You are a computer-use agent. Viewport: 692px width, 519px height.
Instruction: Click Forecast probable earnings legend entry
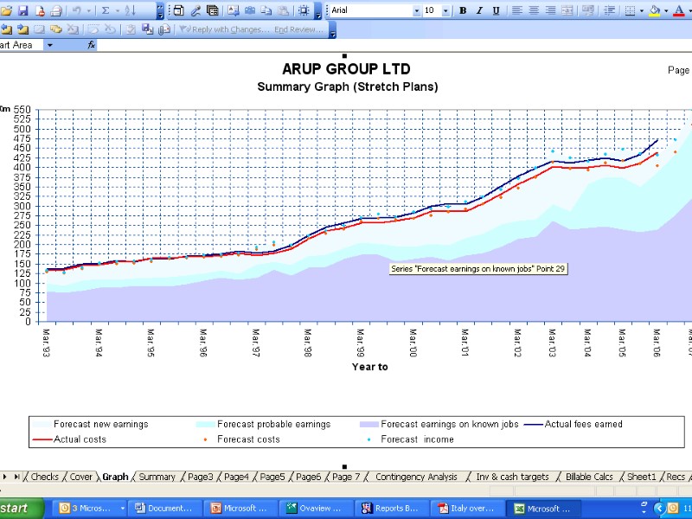264,424
